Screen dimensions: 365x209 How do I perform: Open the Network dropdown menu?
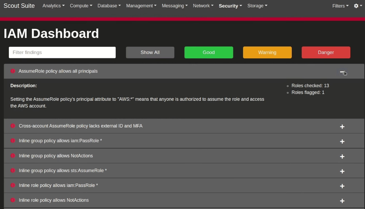(203, 6)
